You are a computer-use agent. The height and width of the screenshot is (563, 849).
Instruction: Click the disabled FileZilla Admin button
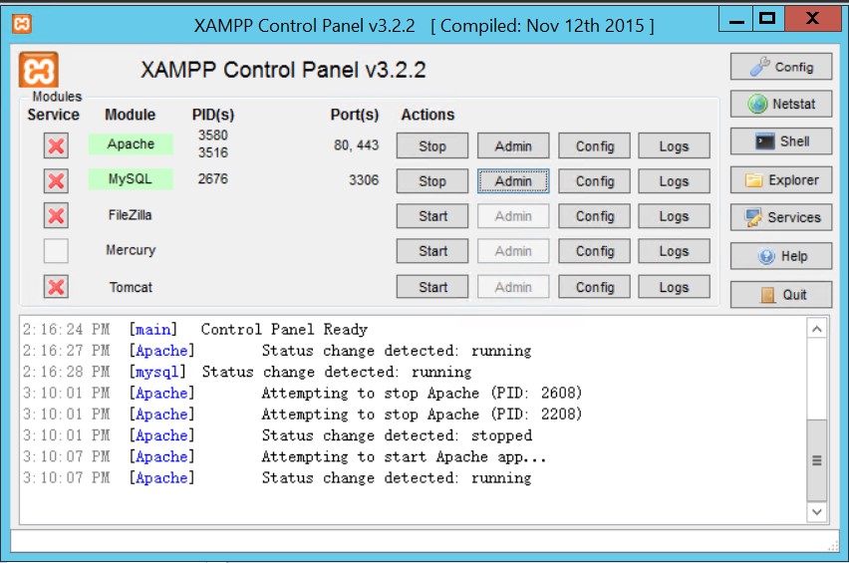click(x=513, y=216)
